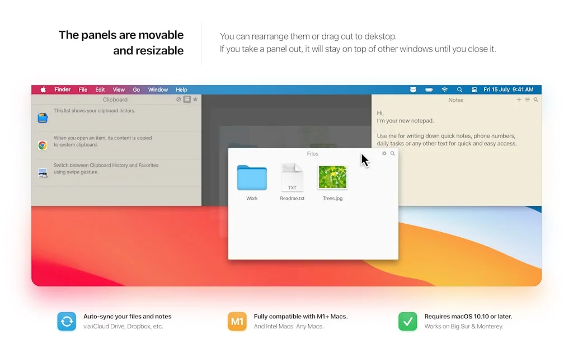Screen dimensions: 573x358
Task: Toggle Wi-Fi from the menu bar
Action: click(x=444, y=89)
